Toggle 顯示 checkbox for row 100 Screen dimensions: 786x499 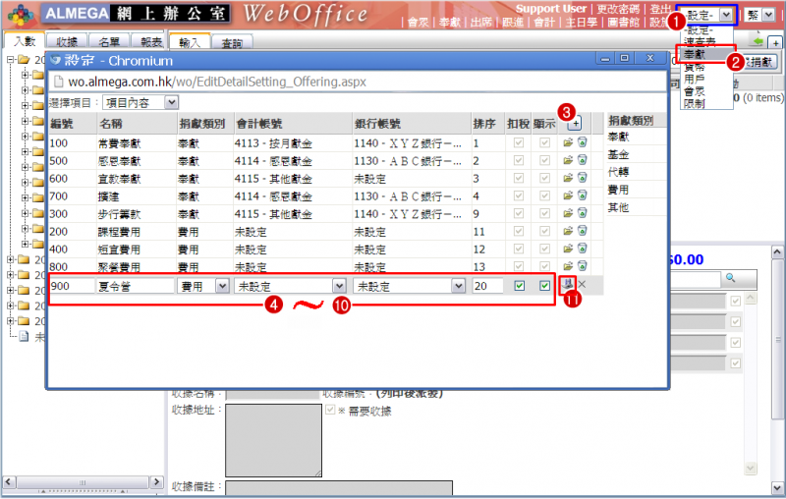click(544, 142)
